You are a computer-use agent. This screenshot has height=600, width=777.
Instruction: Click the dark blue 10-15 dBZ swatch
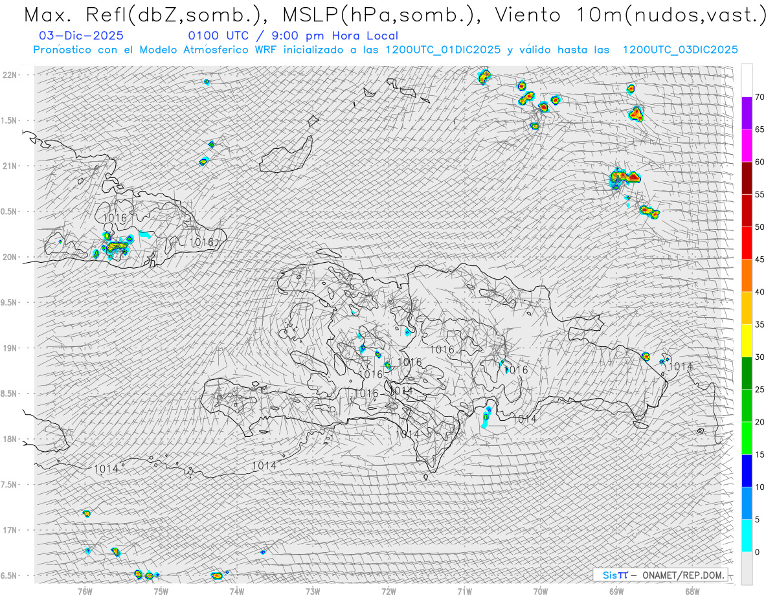coord(747,471)
